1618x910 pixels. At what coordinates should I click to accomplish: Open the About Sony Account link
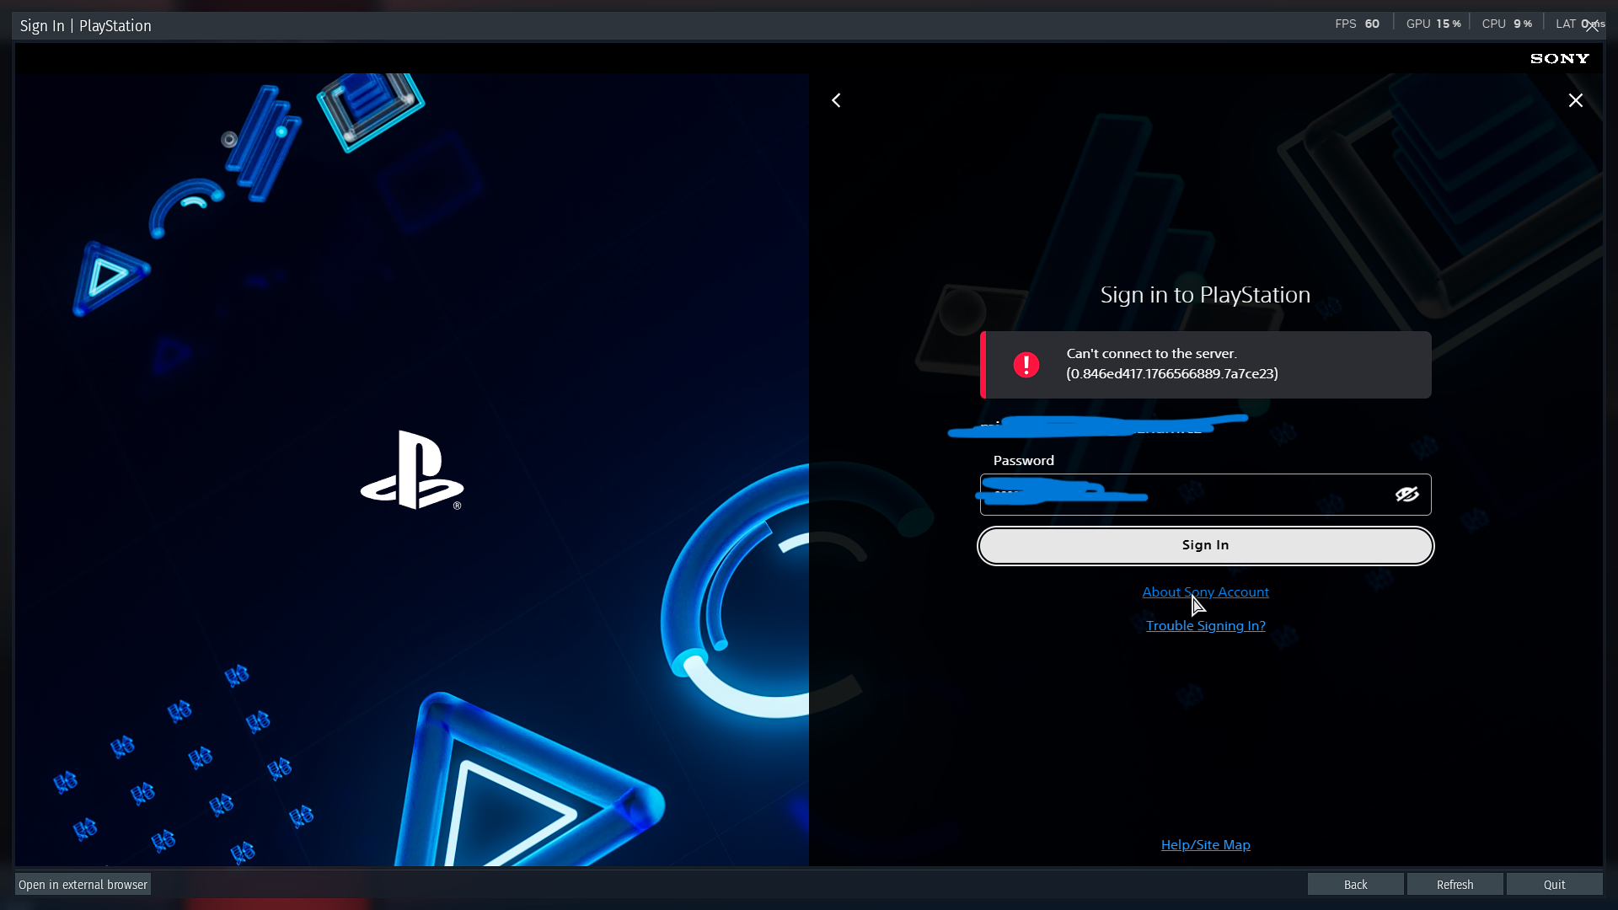click(1205, 592)
